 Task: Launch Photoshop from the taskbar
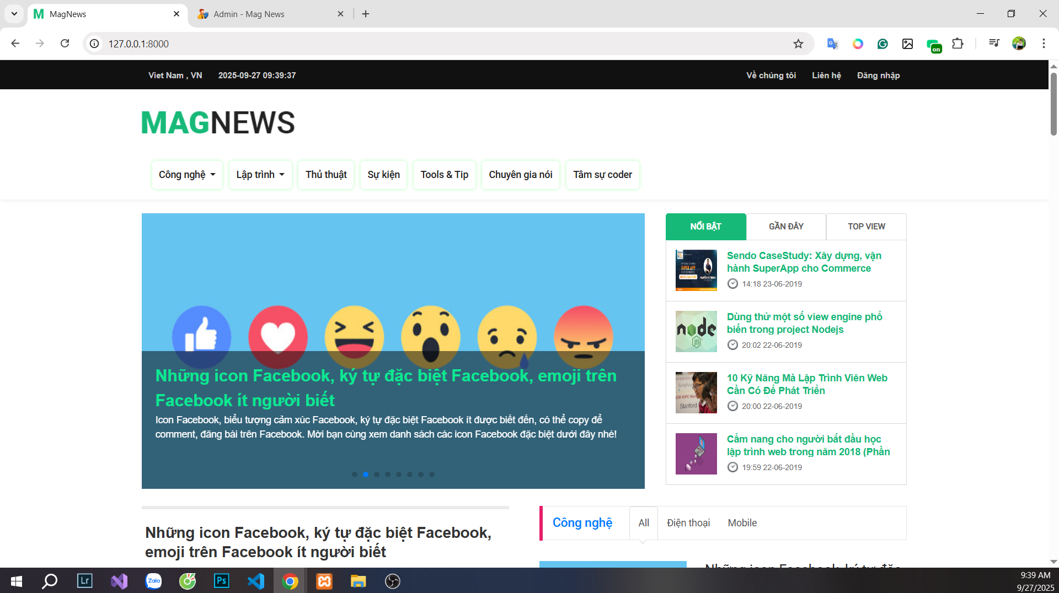(221, 581)
